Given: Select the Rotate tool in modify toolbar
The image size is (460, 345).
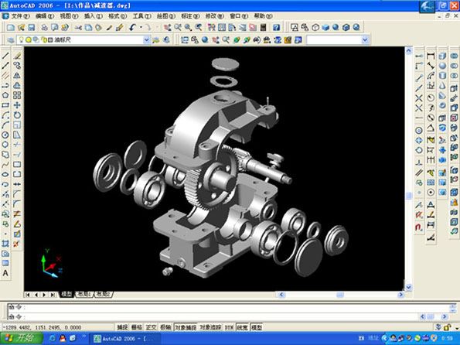Looking at the screenshot, I should tap(17, 115).
